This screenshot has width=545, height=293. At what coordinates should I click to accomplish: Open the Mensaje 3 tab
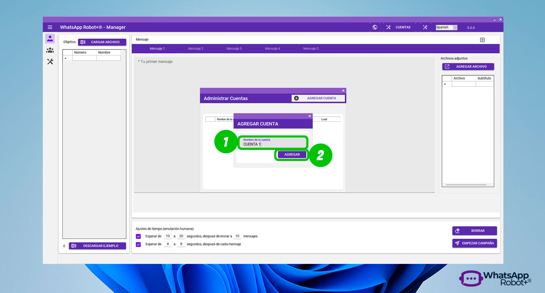tap(234, 49)
